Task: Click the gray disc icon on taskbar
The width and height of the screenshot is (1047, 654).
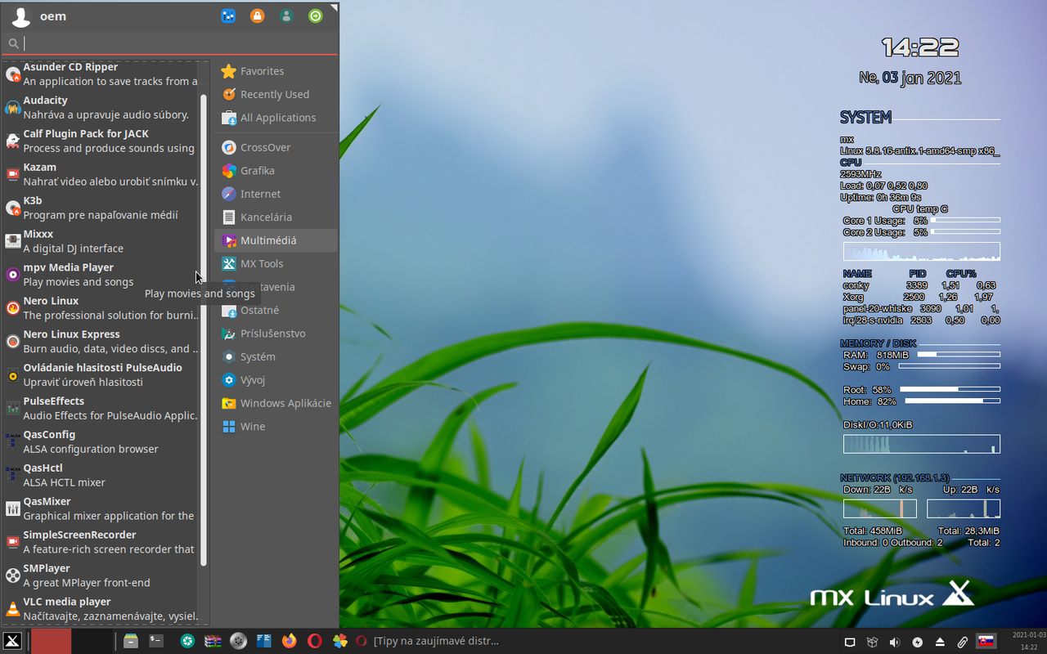Action: [x=238, y=642]
